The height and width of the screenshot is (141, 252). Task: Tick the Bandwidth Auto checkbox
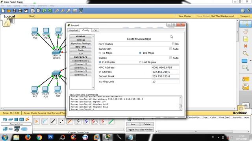(x=170, y=49)
